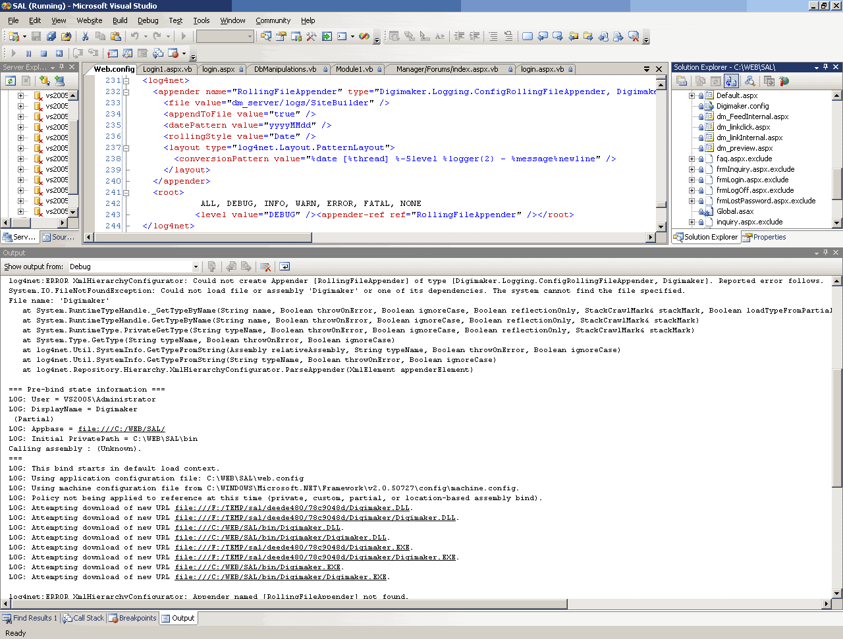Toggle auto-hide pin on Output panel
Image resolution: width=843 pixels, height=639 pixels.
point(826,253)
